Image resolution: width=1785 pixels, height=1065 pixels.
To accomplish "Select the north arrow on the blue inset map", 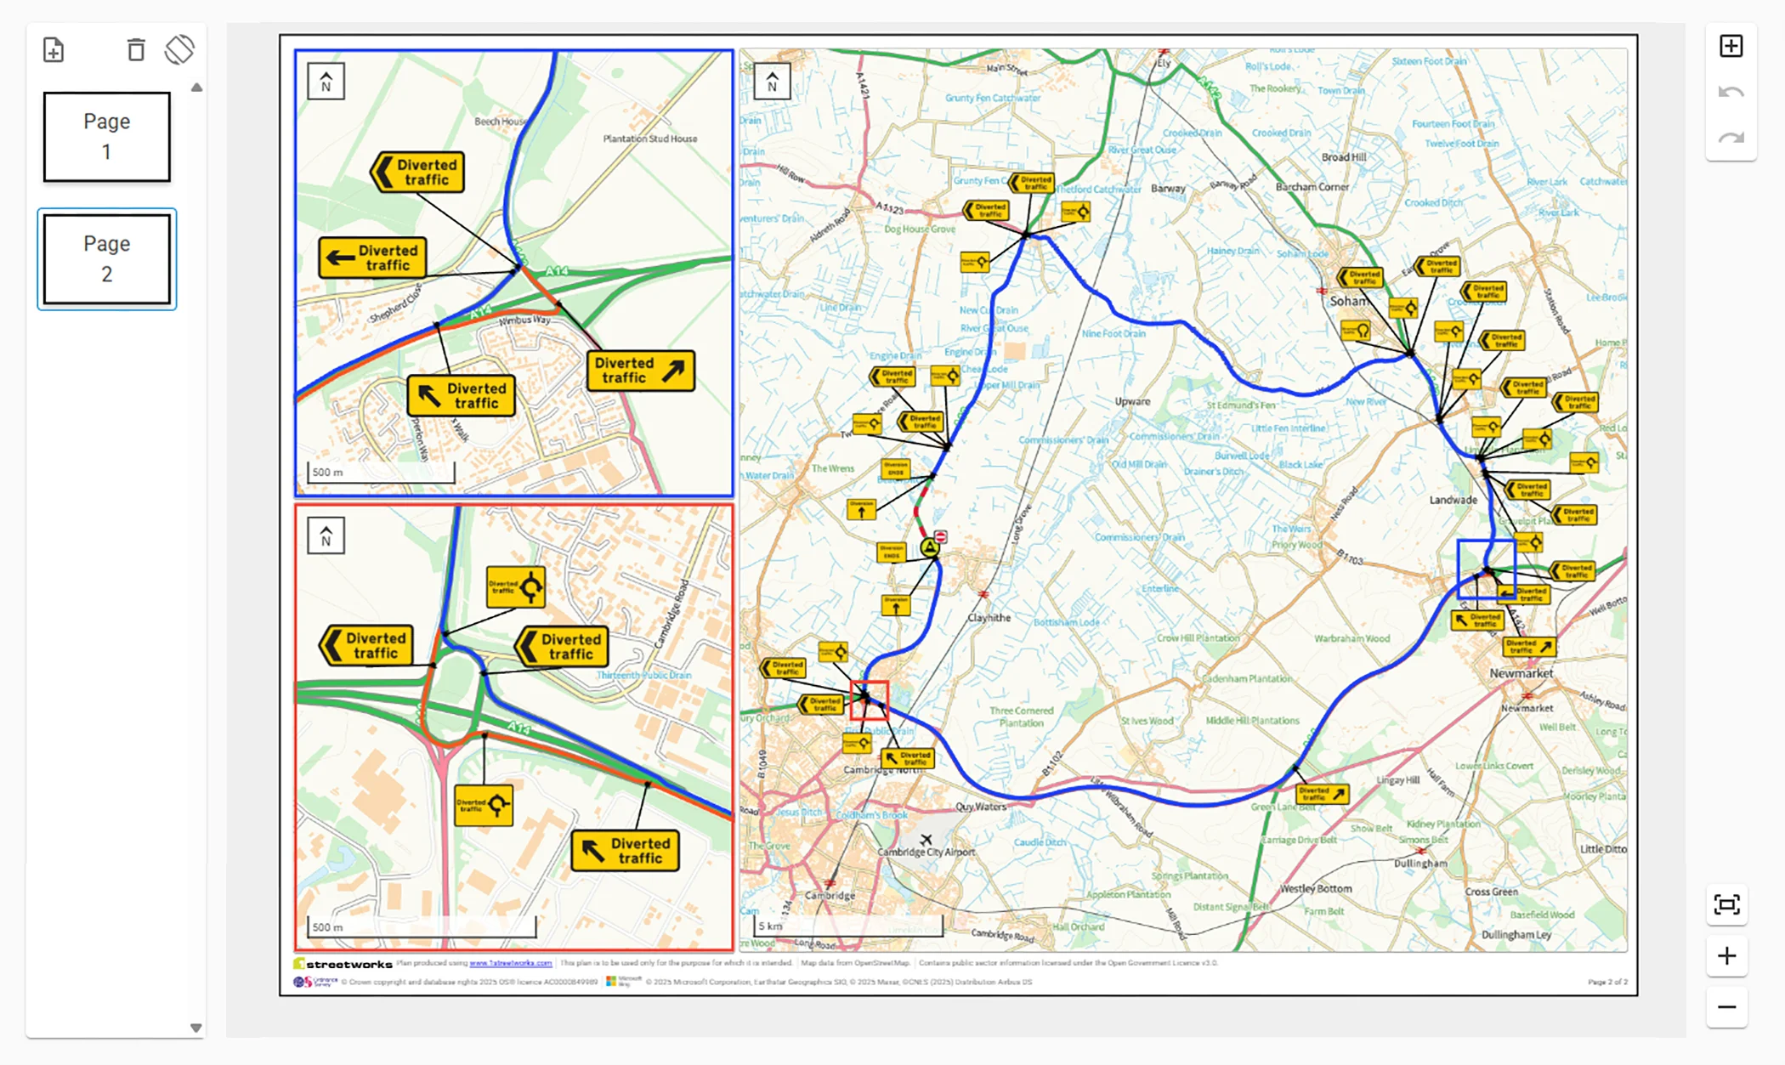I will tap(325, 82).
